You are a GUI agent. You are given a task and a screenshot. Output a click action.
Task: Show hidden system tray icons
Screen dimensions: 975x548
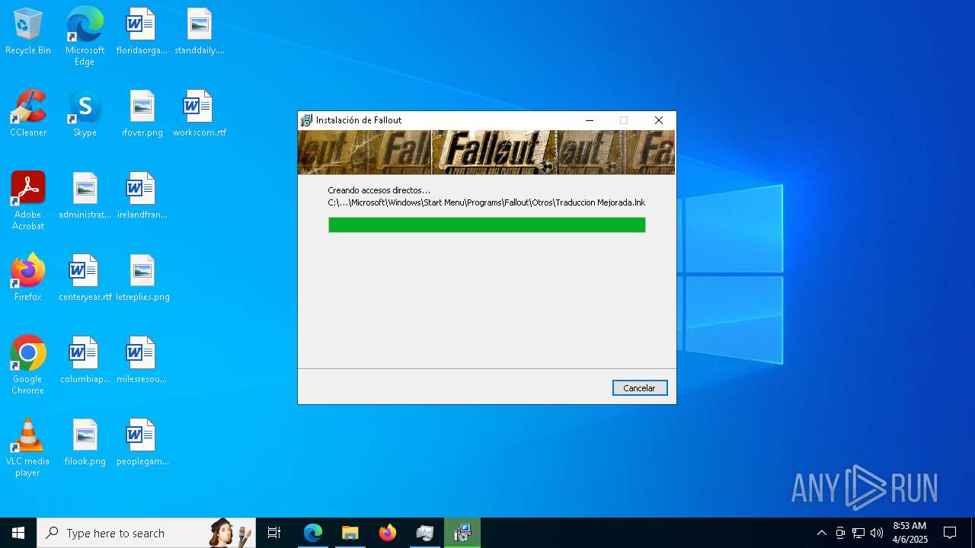coord(821,533)
